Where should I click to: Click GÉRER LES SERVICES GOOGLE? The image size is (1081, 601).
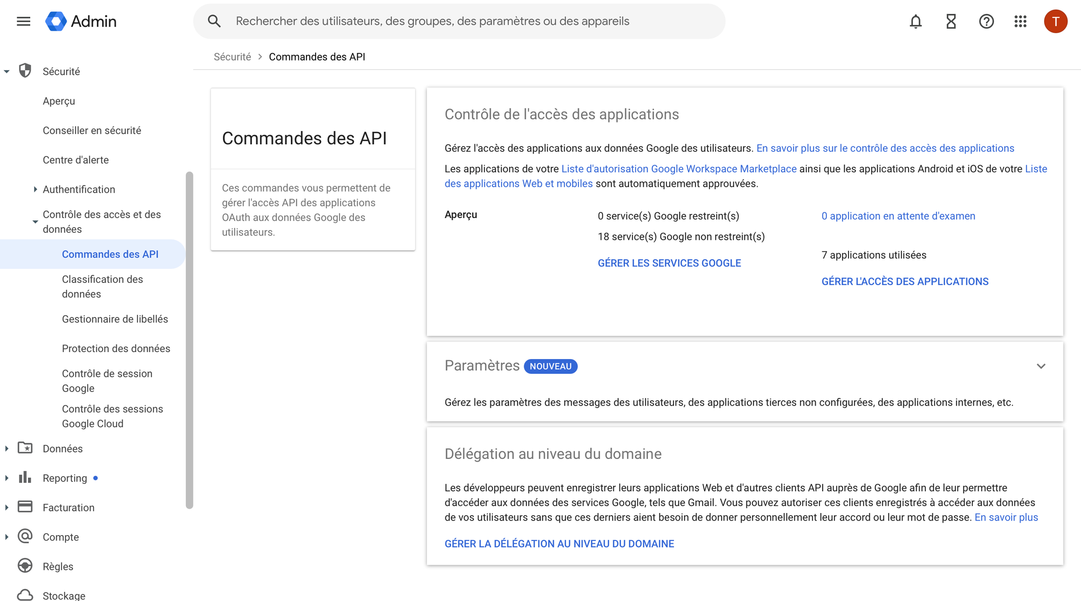(669, 263)
